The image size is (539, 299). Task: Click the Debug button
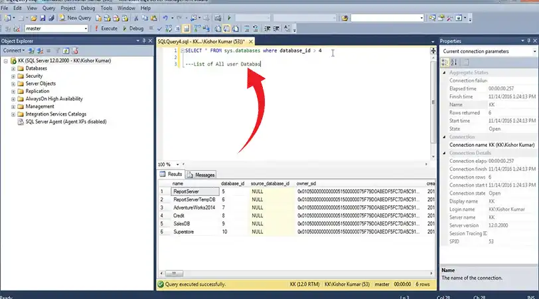(133, 29)
